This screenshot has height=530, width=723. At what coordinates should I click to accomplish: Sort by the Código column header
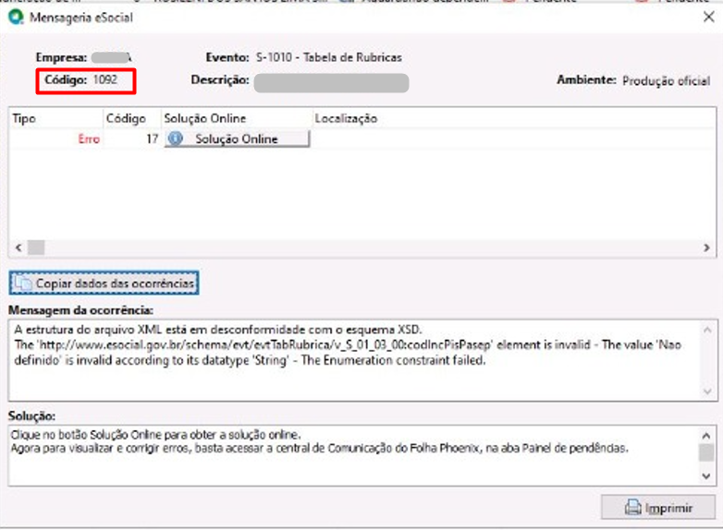click(x=132, y=118)
